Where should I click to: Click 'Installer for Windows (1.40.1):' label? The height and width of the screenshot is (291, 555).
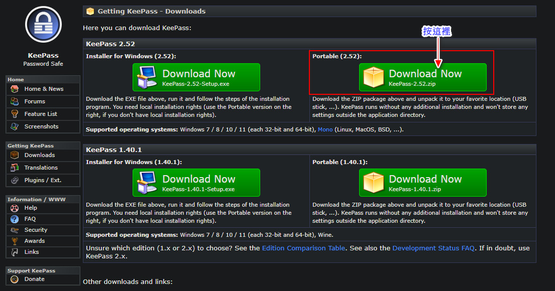click(x=134, y=162)
